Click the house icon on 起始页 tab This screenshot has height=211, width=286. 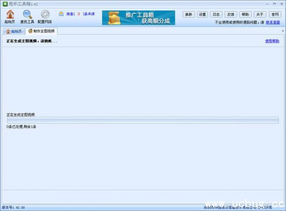(7, 31)
